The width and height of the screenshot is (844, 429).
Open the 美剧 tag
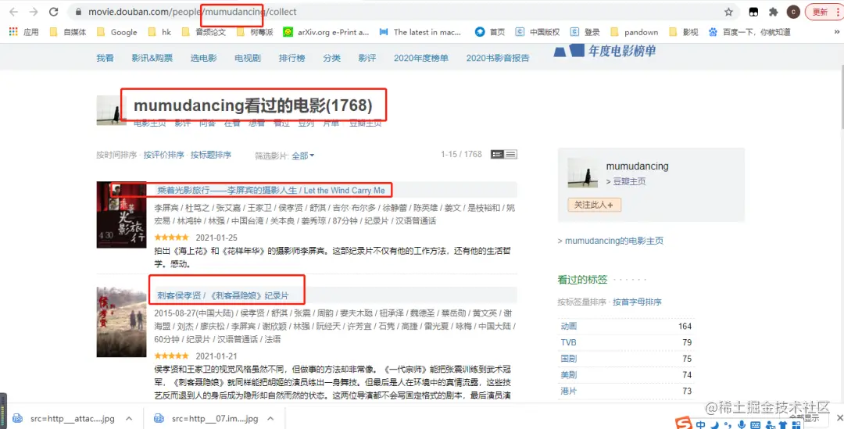pos(568,374)
